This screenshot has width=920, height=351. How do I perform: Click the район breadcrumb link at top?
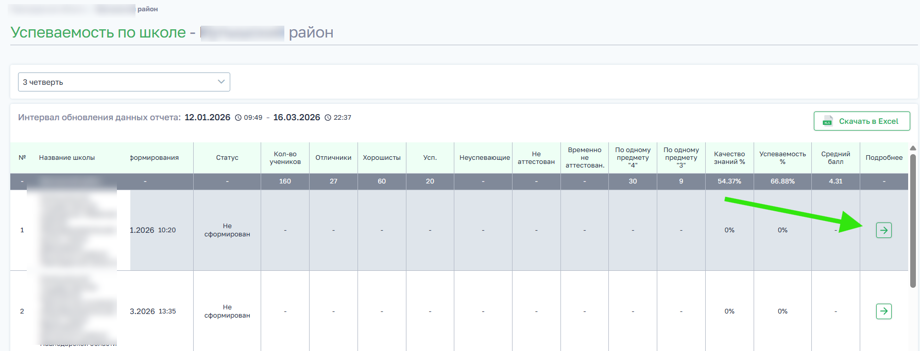[x=147, y=9]
